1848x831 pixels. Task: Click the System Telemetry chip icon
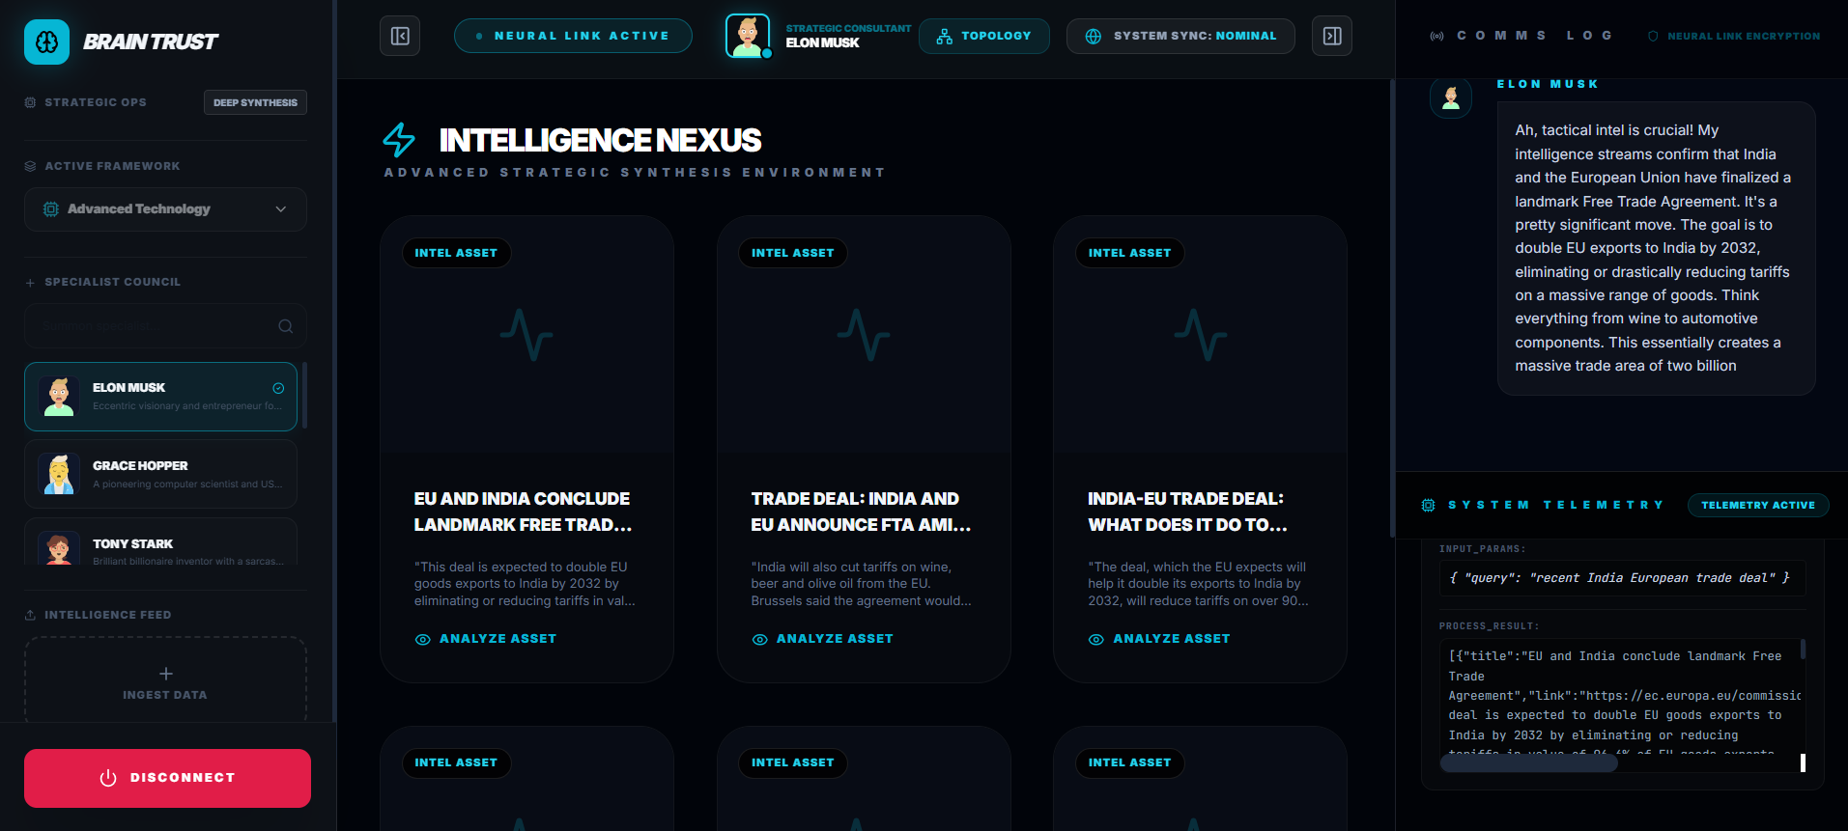tap(1429, 505)
